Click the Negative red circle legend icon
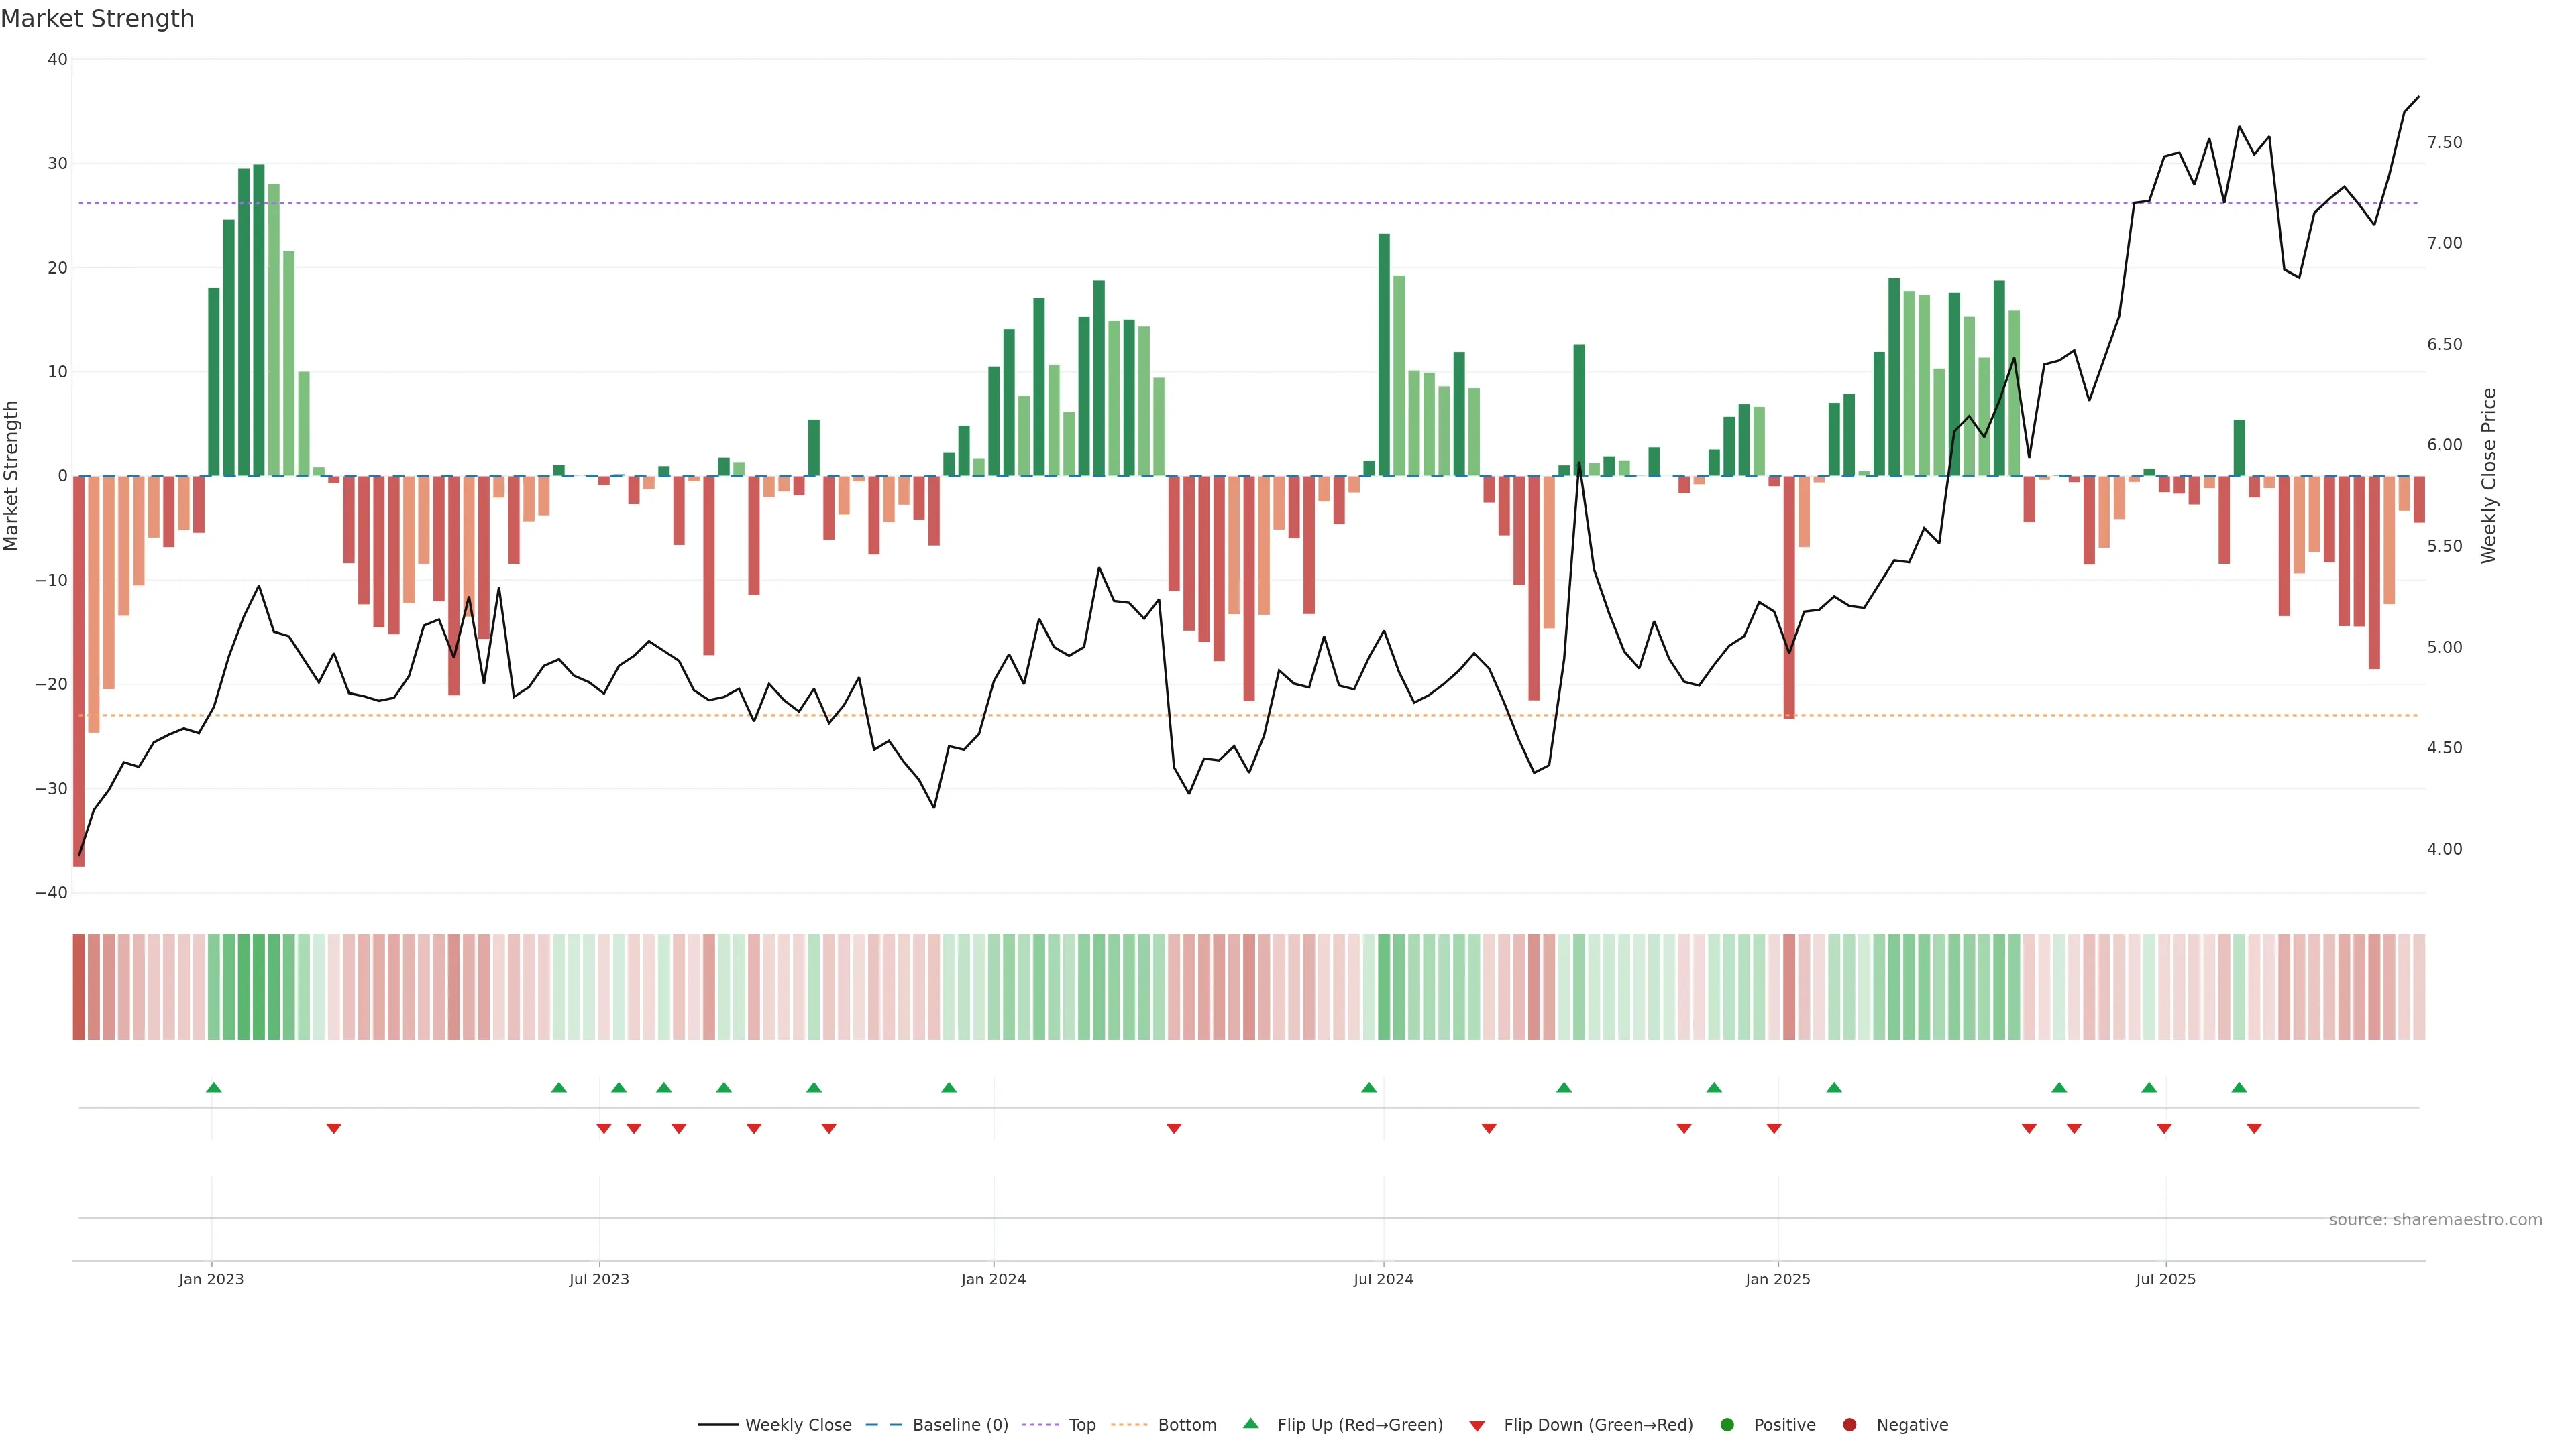Viewport: 2576px width, 1448px height. pyautogui.click(x=1849, y=1425)
